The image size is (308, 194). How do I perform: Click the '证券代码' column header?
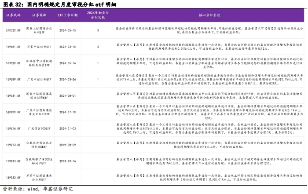[x=13, y=15]
